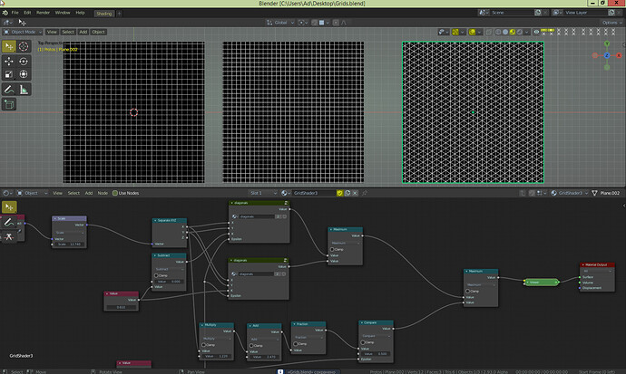Image resolution: width=626 pixels, height=374 pixels.
Task: Toggle Clamp on right Maximum node
Action: (467, 292)
